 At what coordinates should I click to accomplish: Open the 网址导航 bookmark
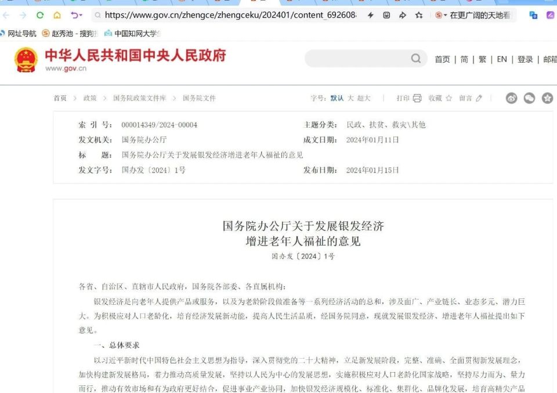click(x=21, y=33)
